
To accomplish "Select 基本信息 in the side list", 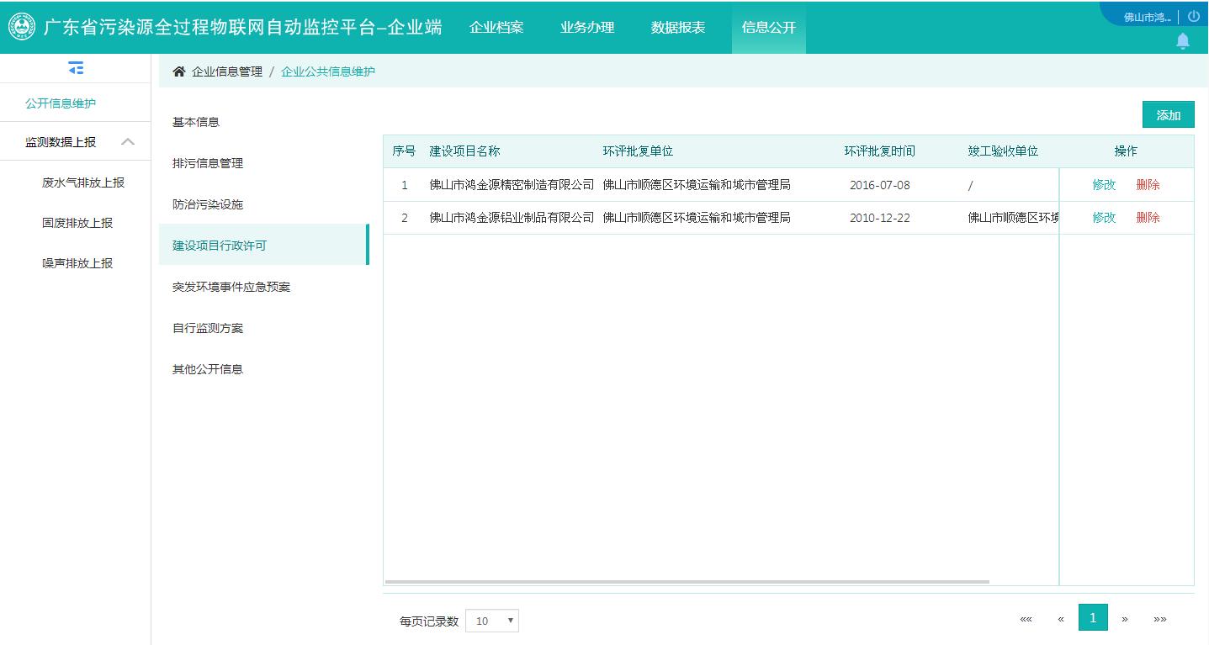I will tap(262, 122).
